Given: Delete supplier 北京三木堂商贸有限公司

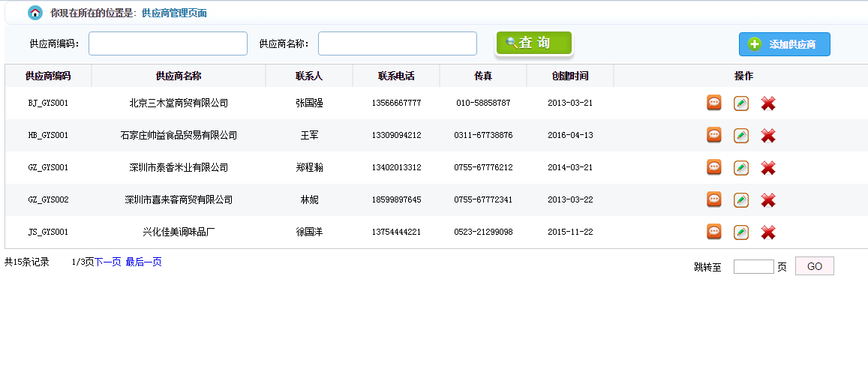Looking at the screenshot, I should (x=767, y=103).
